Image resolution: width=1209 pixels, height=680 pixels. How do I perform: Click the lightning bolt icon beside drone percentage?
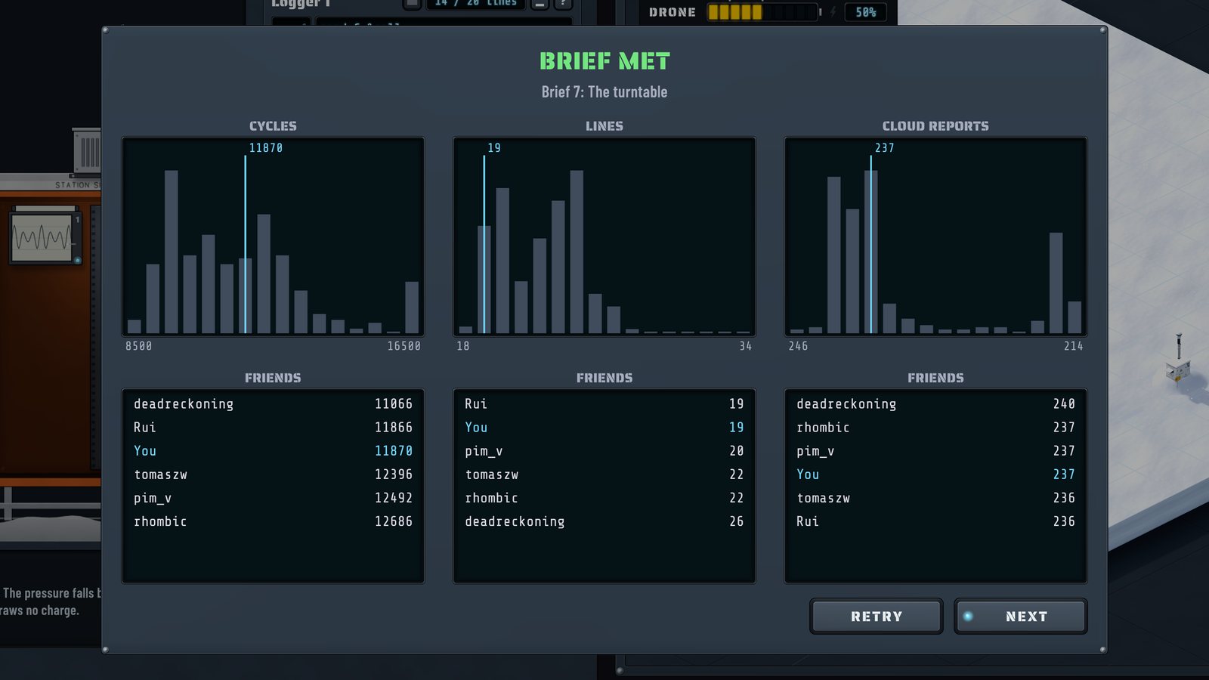[833, 12]
